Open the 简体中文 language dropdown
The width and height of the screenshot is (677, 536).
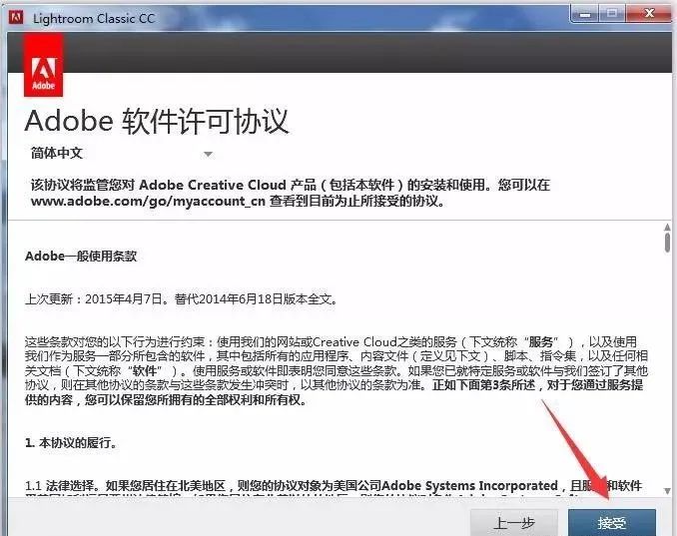click(121, 153)
